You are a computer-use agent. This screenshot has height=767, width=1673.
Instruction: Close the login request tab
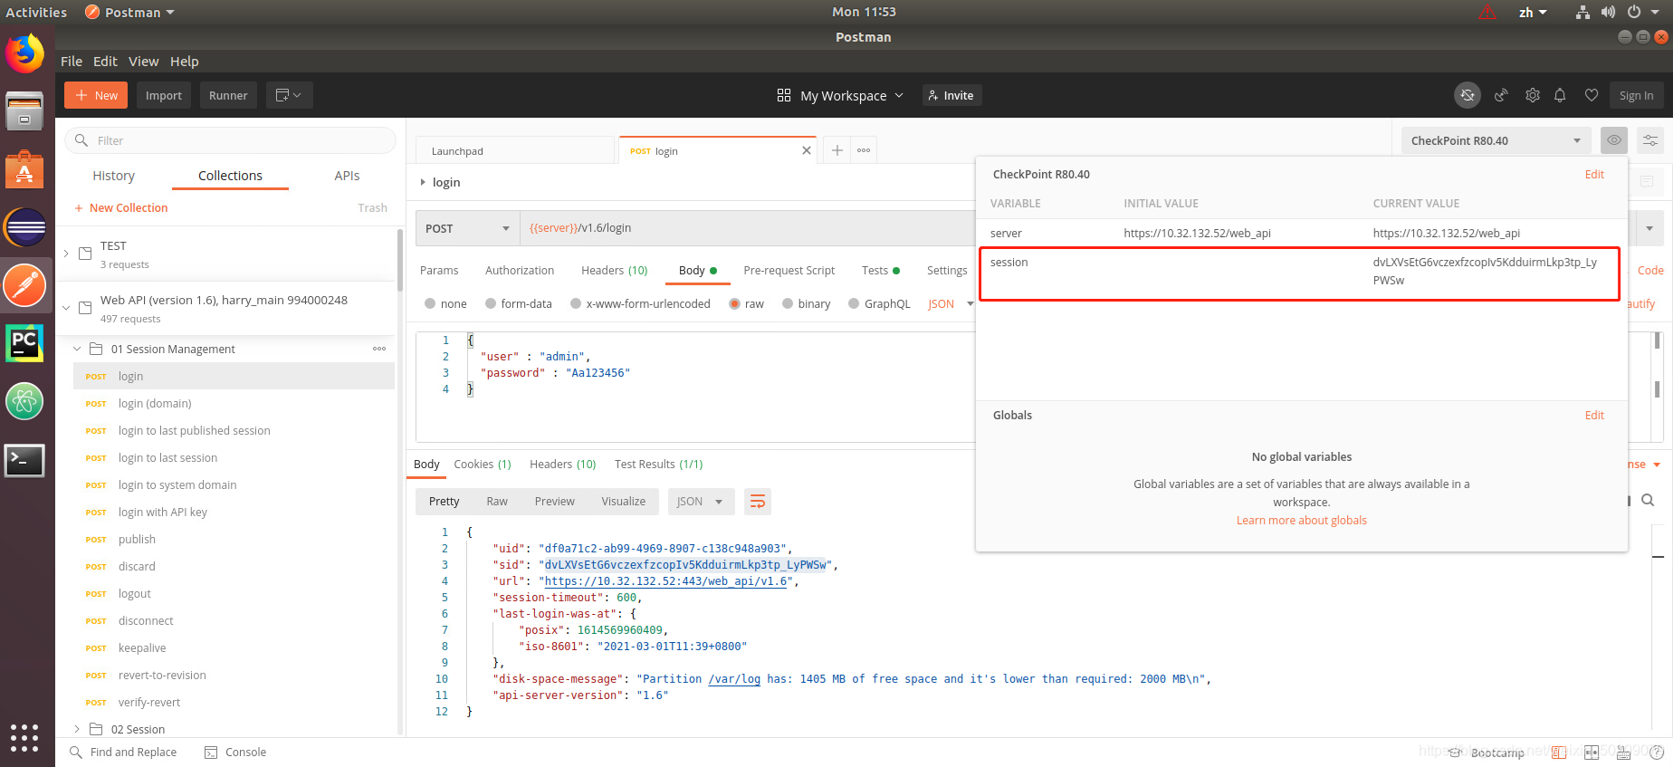point(807,150)
